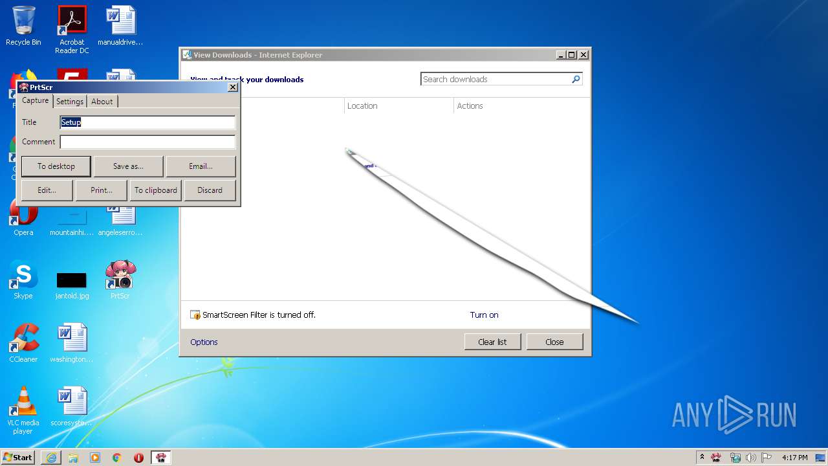The image size is (828, 466).
Task: Open the washington Word document
Action: pyautogui.click(x=72, y=343)
